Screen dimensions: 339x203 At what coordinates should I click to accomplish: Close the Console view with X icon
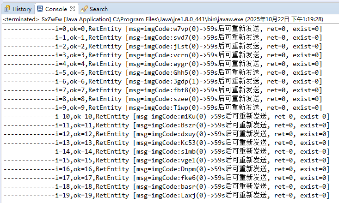[x=73, y=9]
